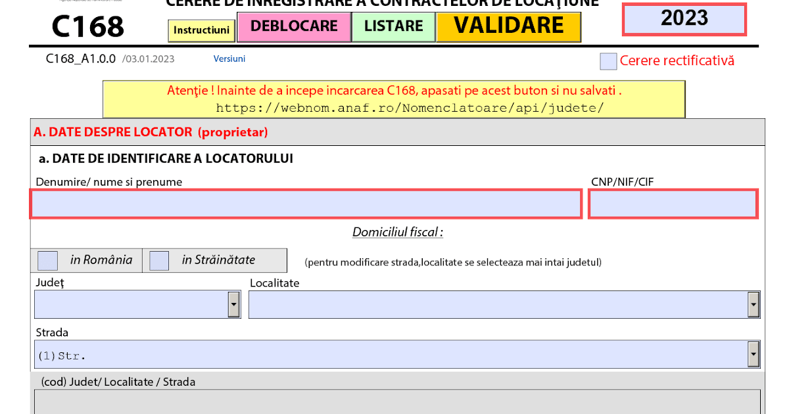Click the (cod) Judet/ Localitate / Strada field
The width and height of the screenshot is (789, 414).
tap(397, 402)
